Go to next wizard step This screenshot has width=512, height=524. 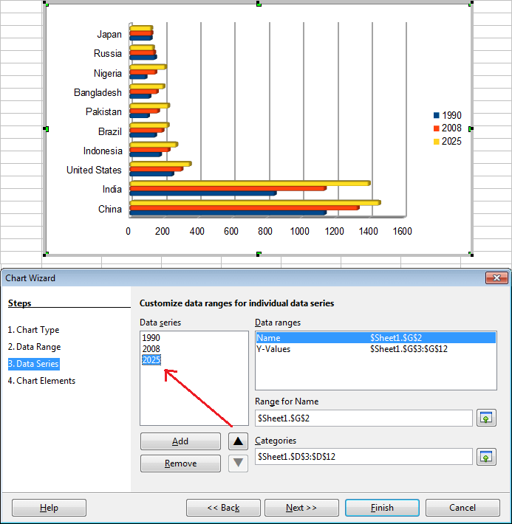click(x=301, y=508)
